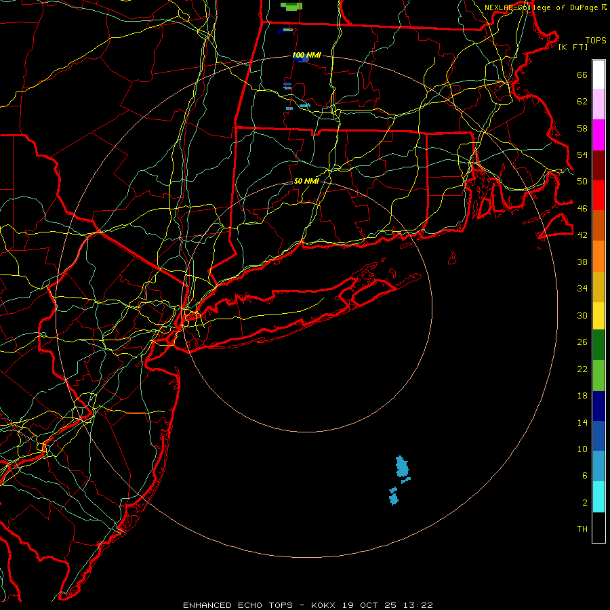Click the navy 18 kft legend swatch
Image resolution: width=610 pixels, height=610 pixels.
click(x=598, y=406)
